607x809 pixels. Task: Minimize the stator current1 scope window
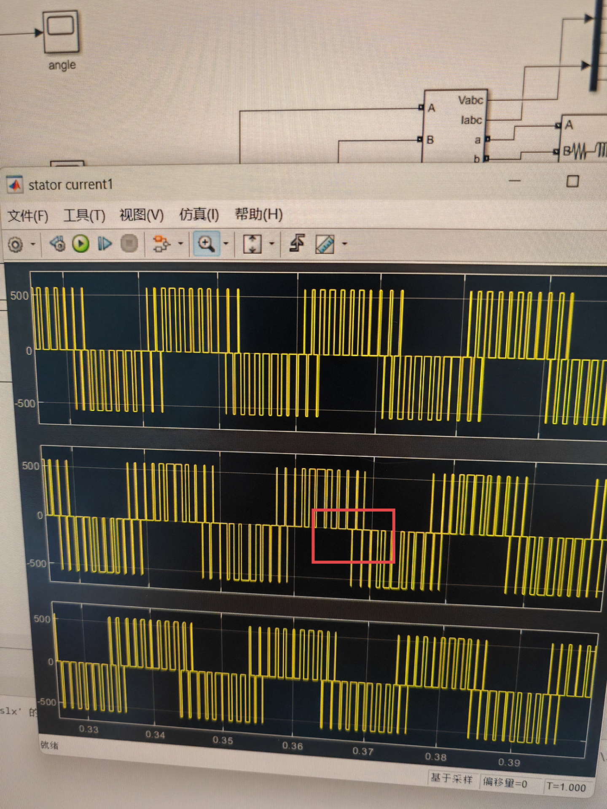515,181
